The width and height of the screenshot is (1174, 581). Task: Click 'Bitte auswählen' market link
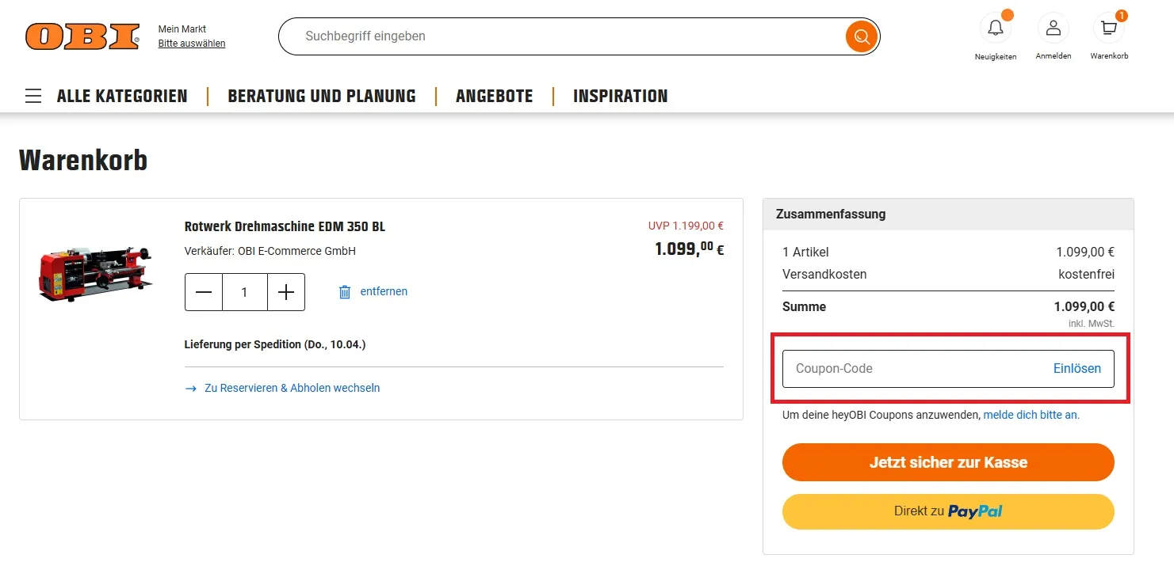click(191, 44)
